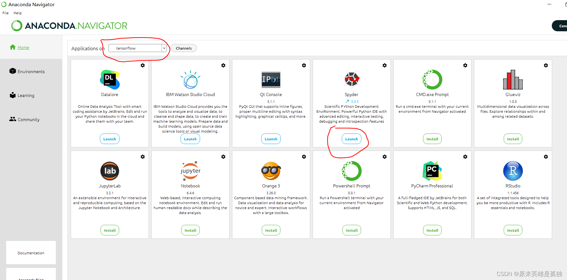Switch to the Community tab
The height and width of the screenshot is (280, 567).
pos(25,119)
